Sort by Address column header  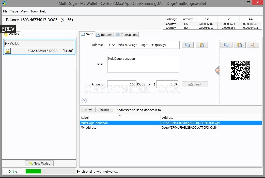click(211, 117)
